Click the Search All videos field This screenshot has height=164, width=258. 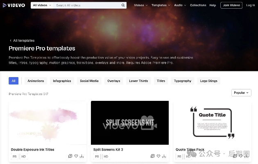(88, 5)
